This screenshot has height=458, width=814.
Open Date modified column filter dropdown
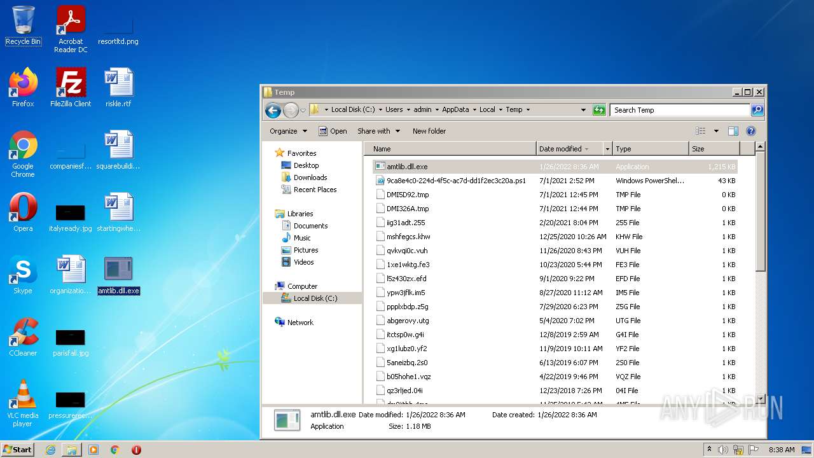coord(607,149)
